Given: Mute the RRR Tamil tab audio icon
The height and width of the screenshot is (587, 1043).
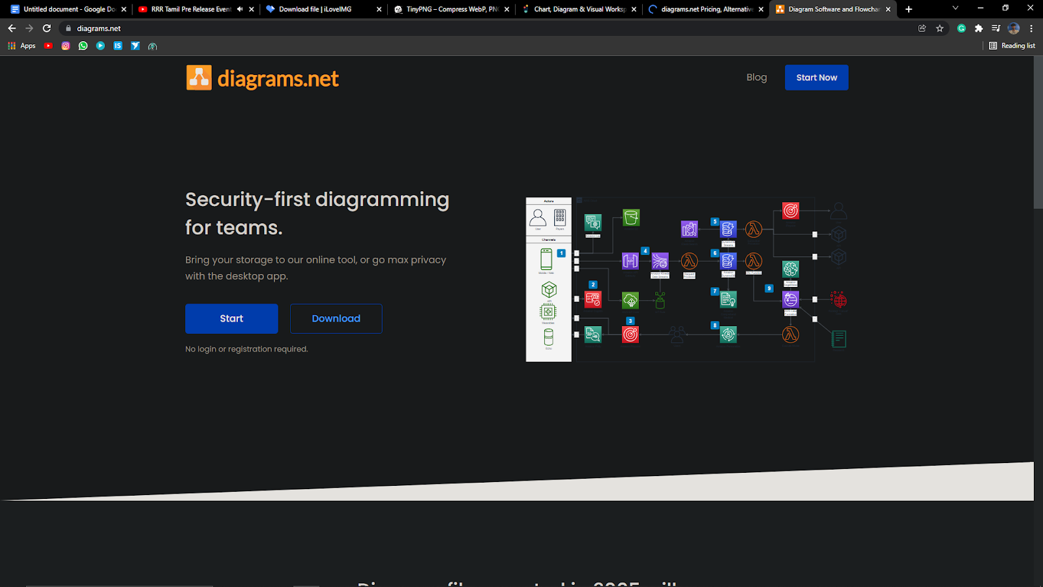Looking at the screenshot, I should pyautogui.click(x=240, y=9).
